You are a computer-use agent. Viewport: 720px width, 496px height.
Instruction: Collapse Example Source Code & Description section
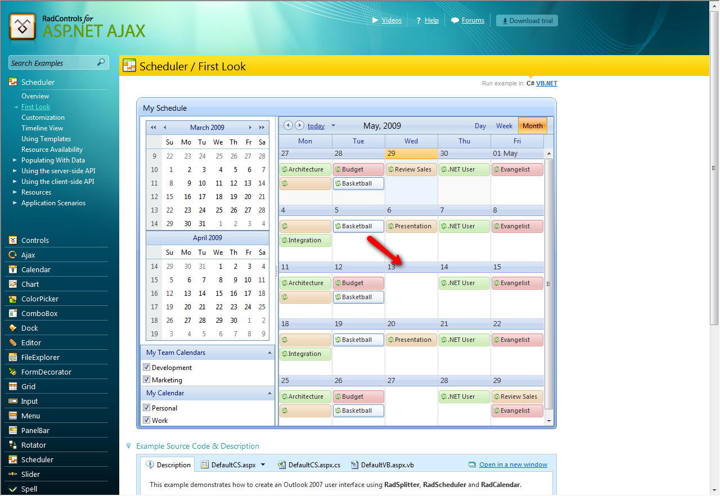(129, 446)
